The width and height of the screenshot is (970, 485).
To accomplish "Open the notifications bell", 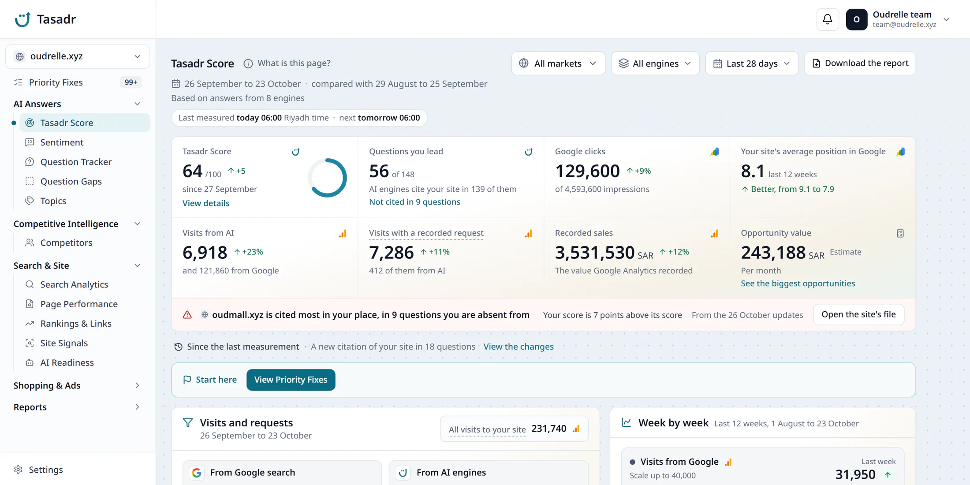I will tap(827, 19).
